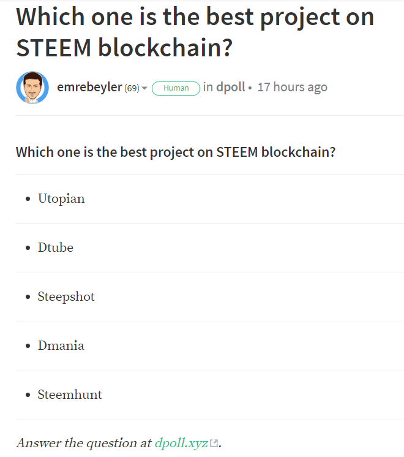Open the dpoll.xyz hyperlink

[181, 443]
